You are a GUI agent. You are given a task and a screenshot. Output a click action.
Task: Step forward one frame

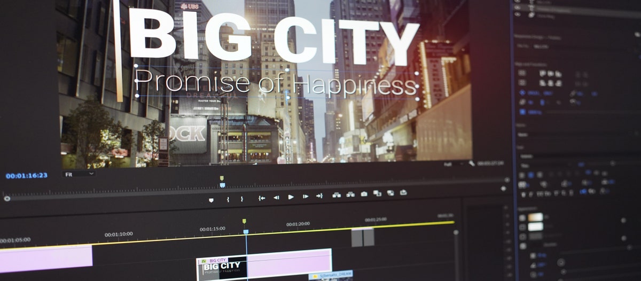[x=305, y=197]
